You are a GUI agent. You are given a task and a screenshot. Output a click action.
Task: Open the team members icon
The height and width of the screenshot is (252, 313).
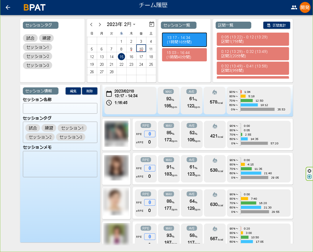[294, 7]
